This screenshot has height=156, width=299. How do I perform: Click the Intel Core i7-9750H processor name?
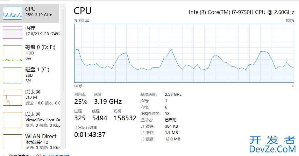coord(241,12)
